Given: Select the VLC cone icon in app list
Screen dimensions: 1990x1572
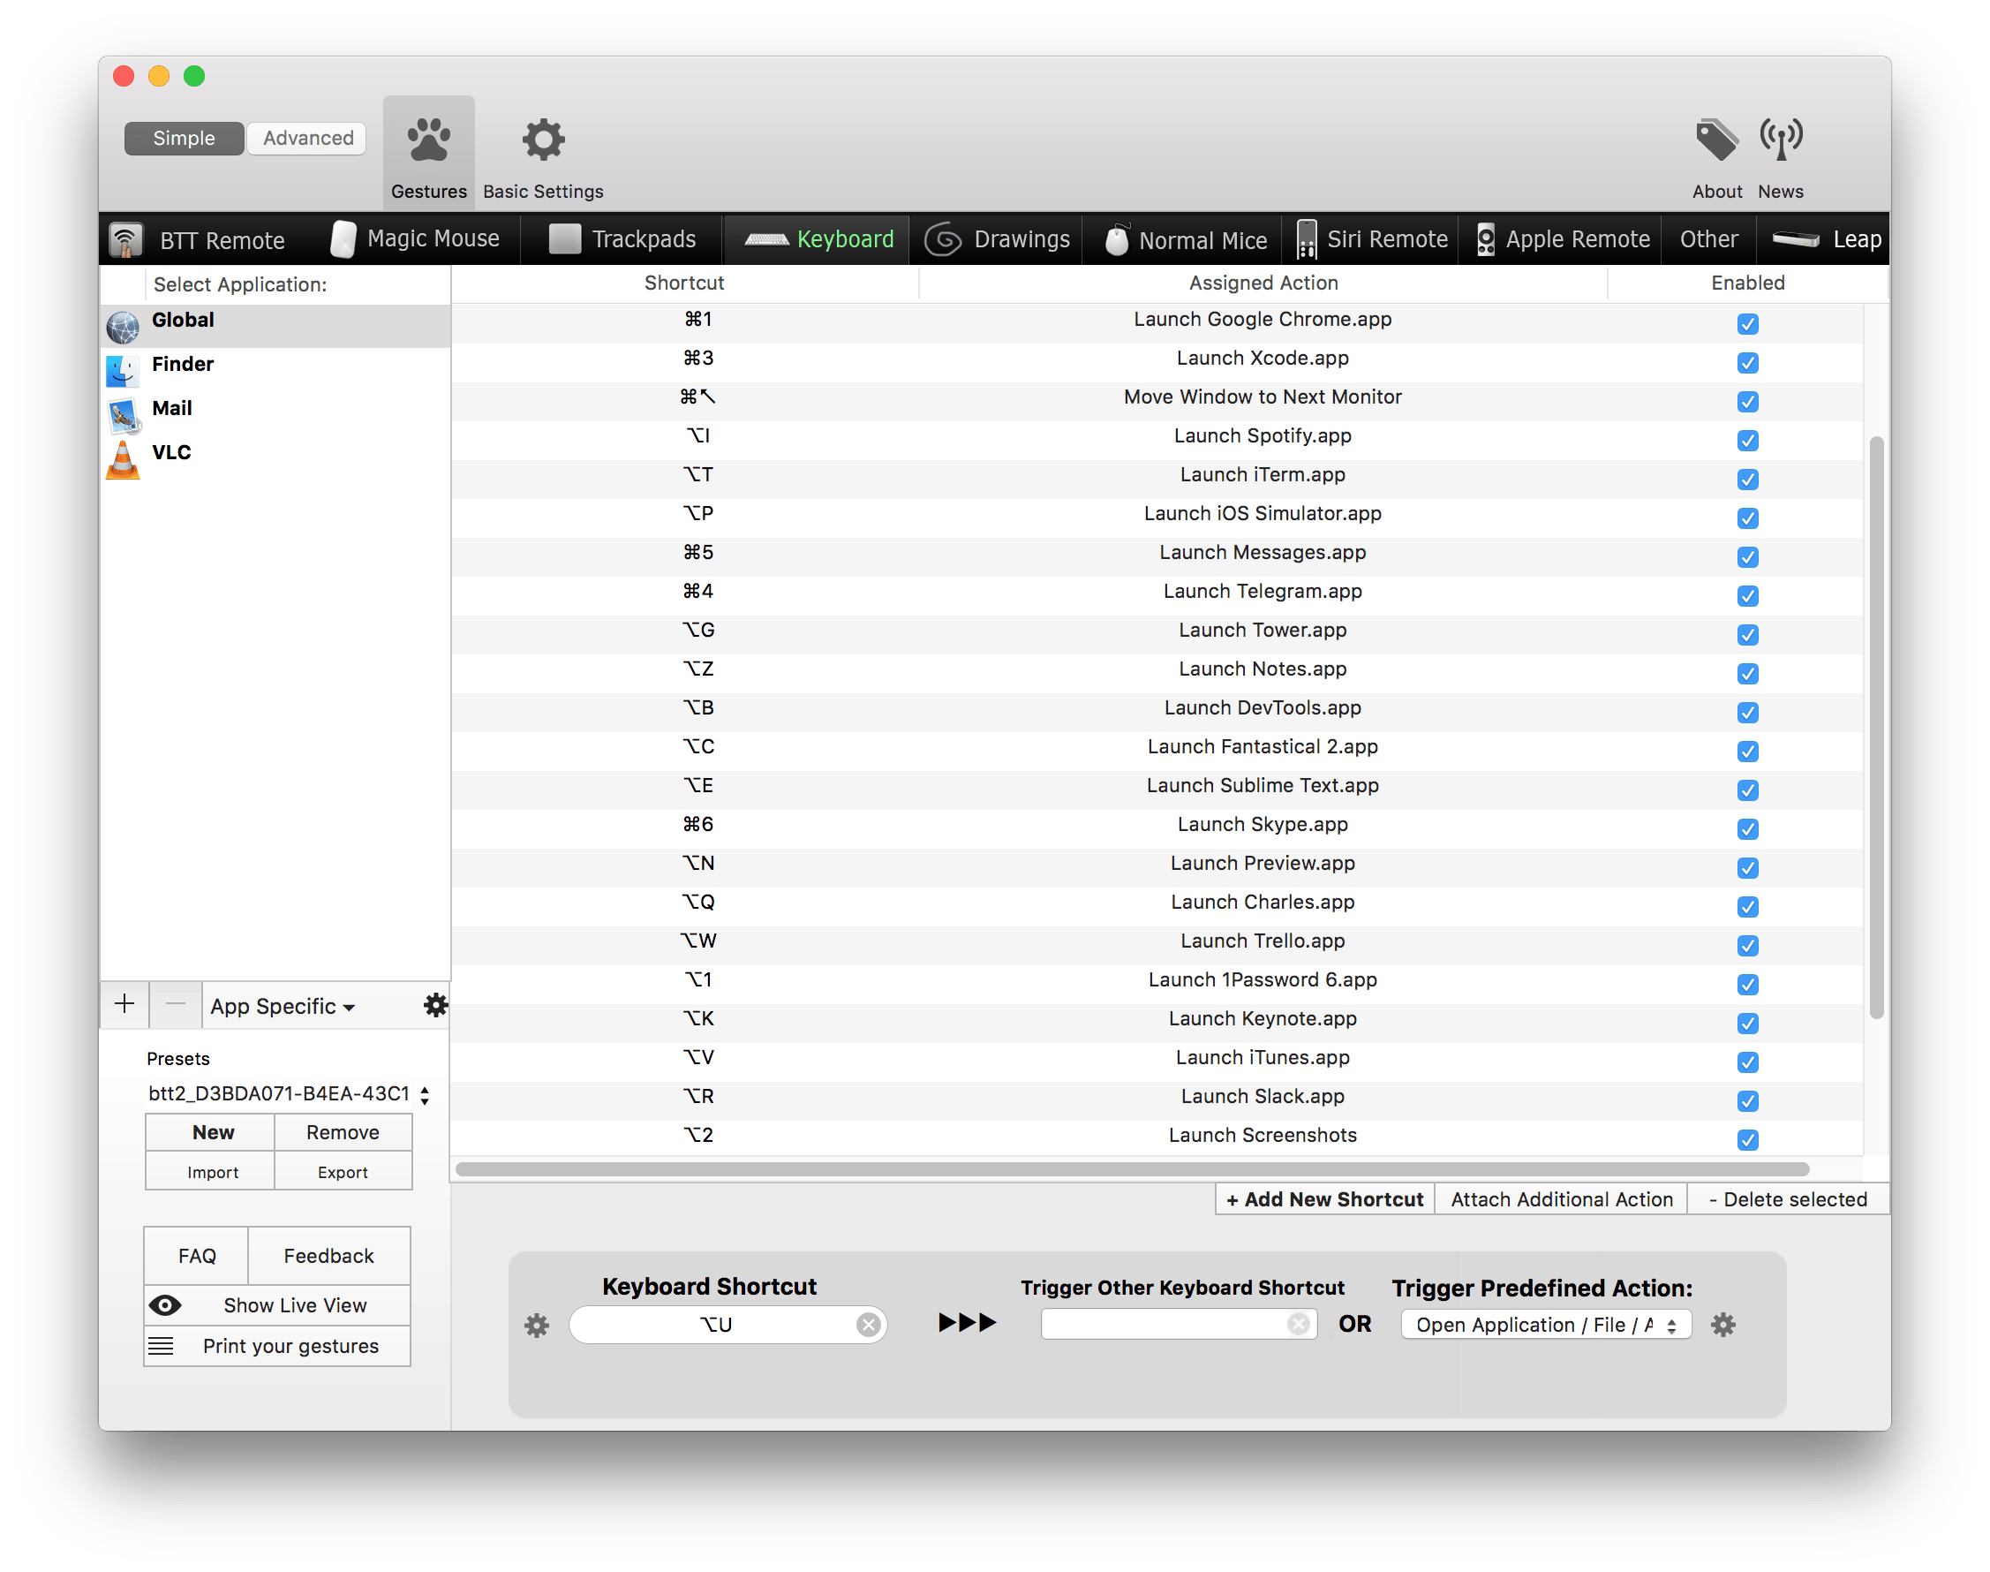Looking at the screenshot, I should pos(123,459).
